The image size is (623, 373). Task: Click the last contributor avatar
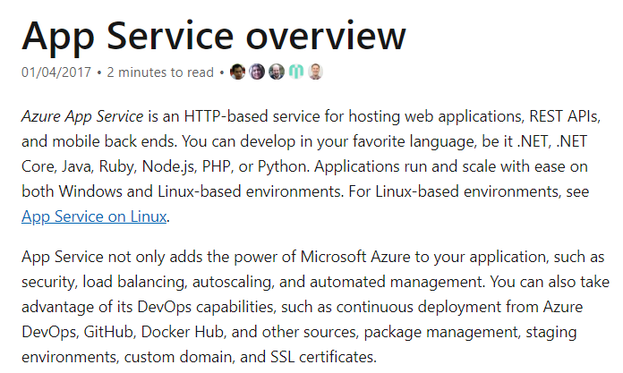[315, 72]
